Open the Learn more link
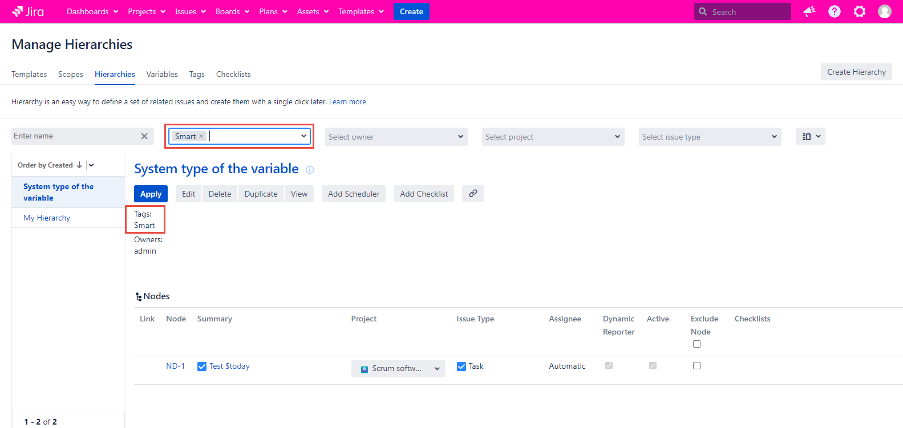Viewport: 903px width, 428px height. (347, 102)
